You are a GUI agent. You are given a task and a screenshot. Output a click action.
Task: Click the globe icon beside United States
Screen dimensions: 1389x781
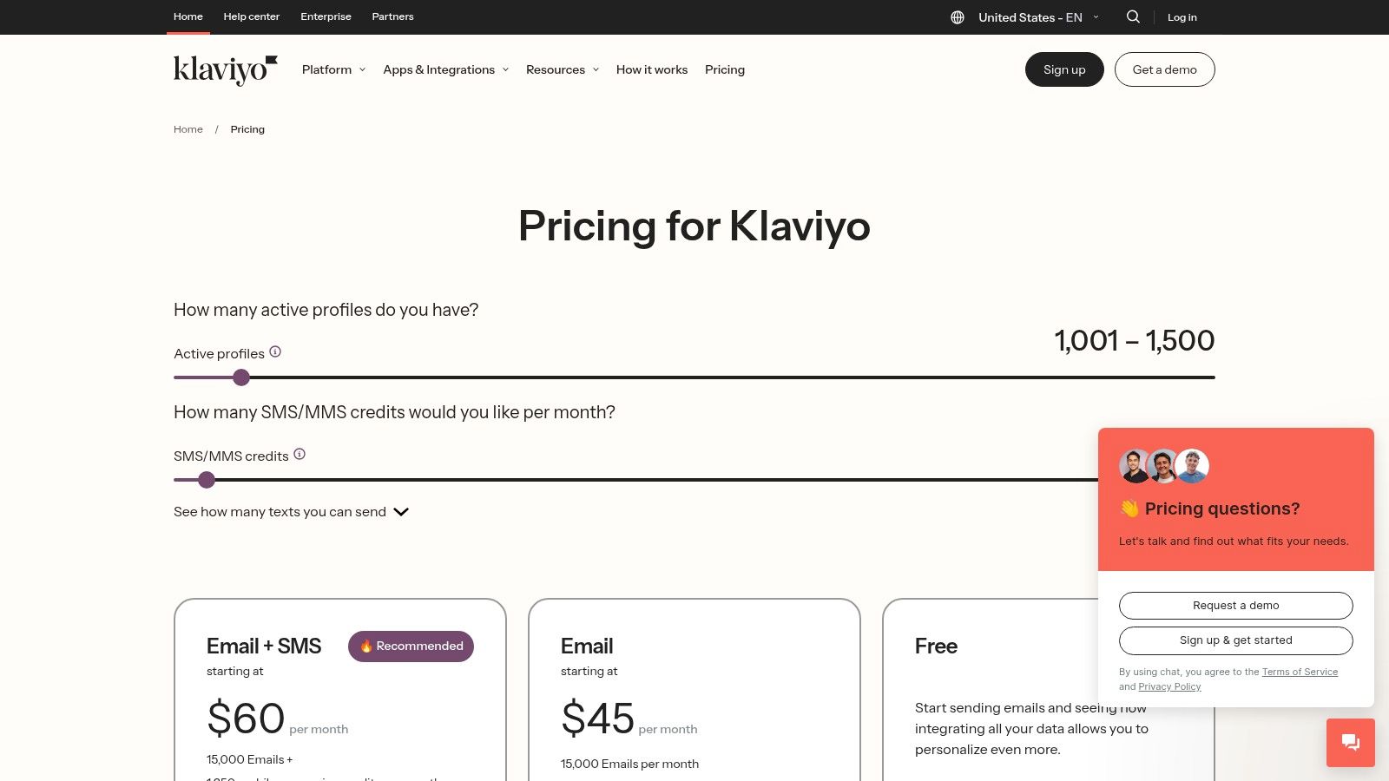click(956, 16)
